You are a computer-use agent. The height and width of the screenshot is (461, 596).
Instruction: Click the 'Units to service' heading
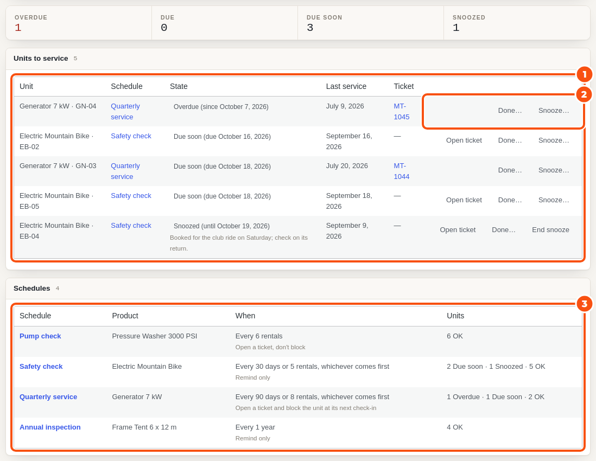click(41, 59)
